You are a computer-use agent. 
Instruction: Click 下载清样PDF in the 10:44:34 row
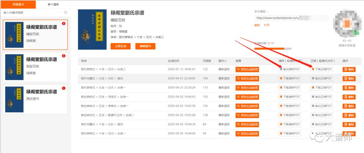click(x=290, y=124)
